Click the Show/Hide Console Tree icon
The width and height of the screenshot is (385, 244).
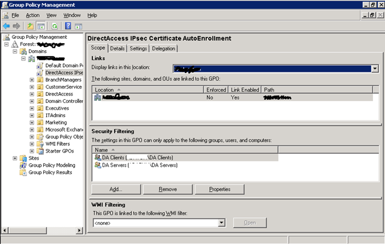click(41, 26)
